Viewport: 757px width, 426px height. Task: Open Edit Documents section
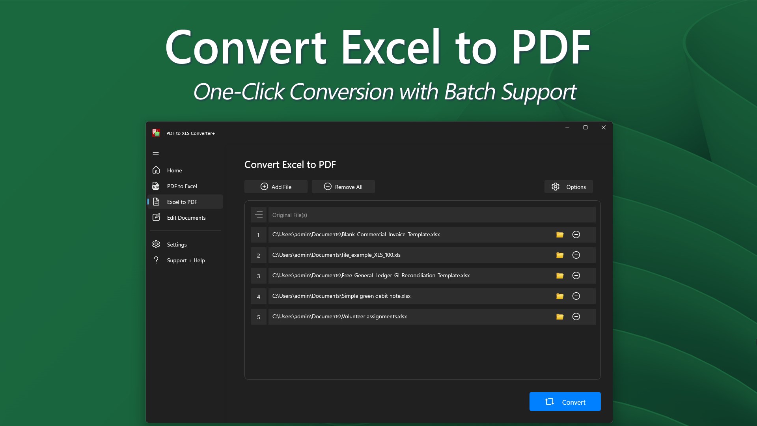(x=185, y=218)
